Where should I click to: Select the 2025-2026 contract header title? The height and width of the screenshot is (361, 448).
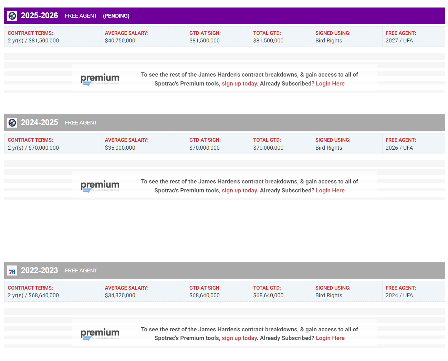pyautogui.click(x=40, y=16)
